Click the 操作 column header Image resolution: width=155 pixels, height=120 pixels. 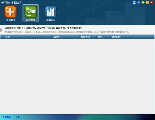103,37
